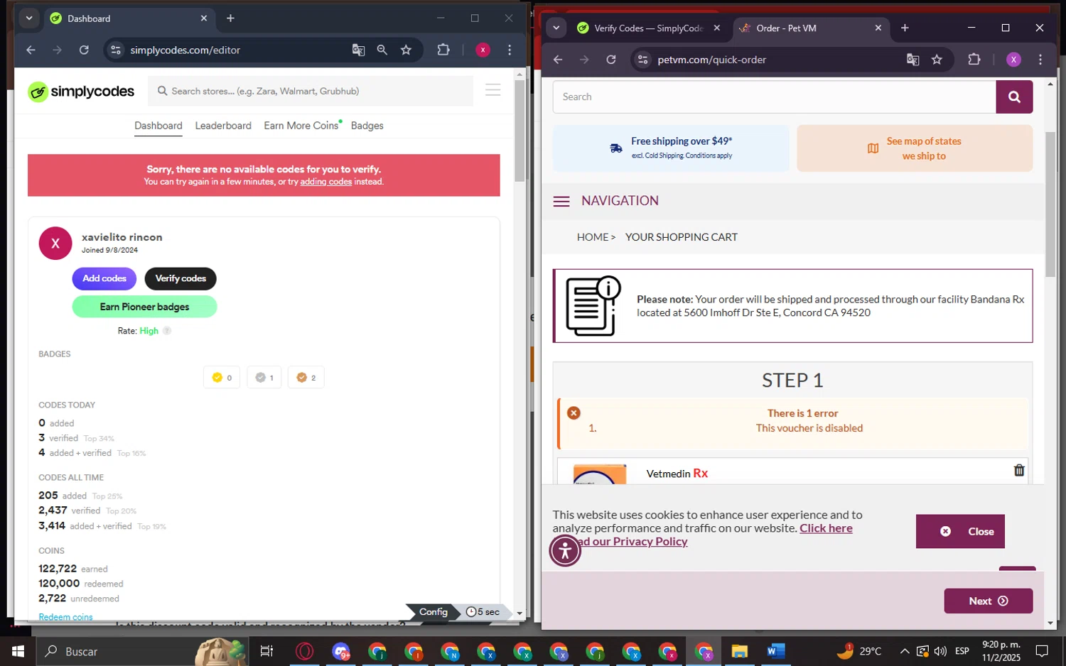Open a new tab in Pet VM window

click(905, 28)
